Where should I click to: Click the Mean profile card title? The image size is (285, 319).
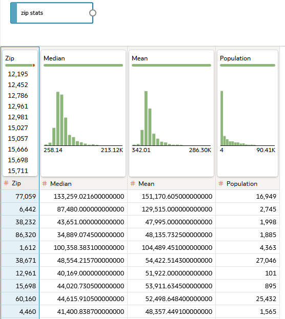tap(140, 58)
